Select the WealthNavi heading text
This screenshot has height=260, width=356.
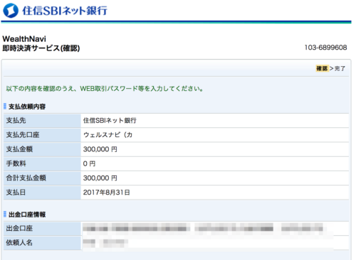[24, 39]
